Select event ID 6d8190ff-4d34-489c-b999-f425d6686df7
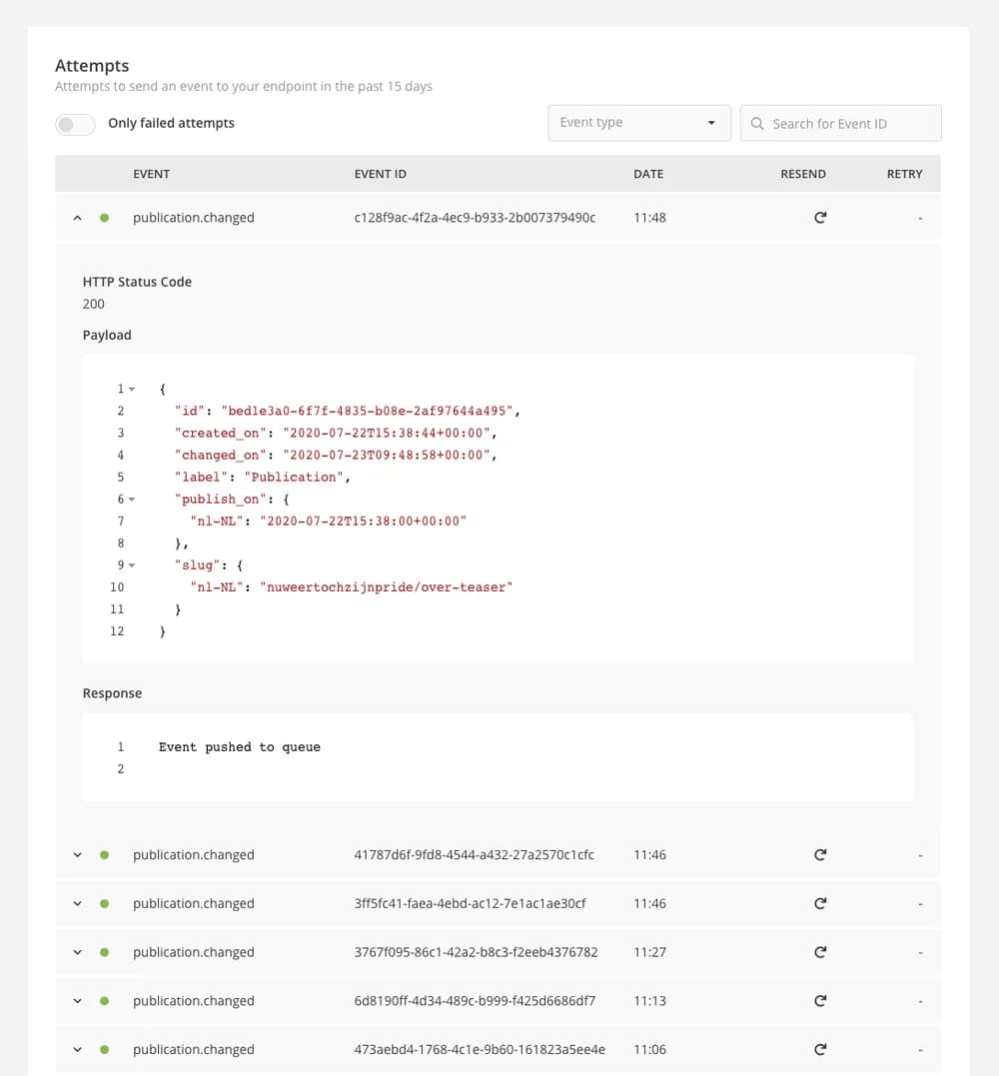Image resolution: width=999 pixels, height=1076 pixels. coord(475,1001)
